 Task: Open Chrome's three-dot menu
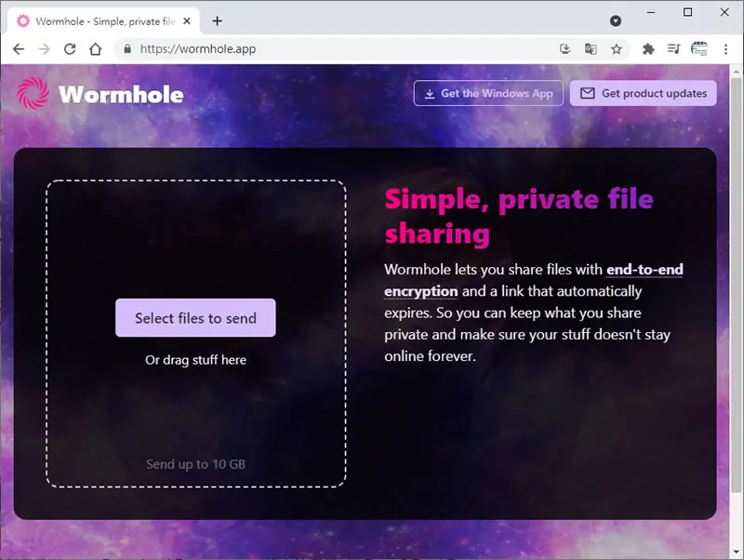pos(725,49)
